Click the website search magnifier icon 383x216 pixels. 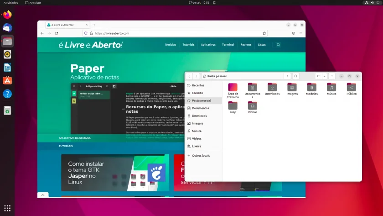click(278, 45)
